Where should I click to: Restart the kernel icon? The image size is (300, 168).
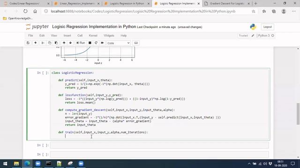[x=96, y=43]
